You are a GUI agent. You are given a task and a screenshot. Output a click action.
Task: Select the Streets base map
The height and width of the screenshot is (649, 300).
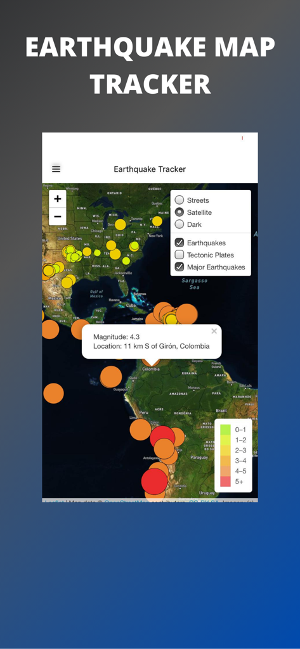tap(179, 200)
